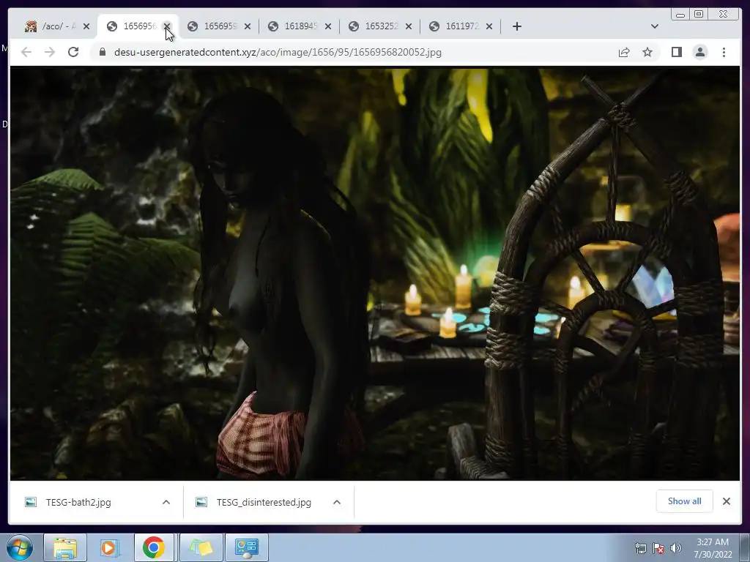Close the /aco/ tab

tap(86, 26)
